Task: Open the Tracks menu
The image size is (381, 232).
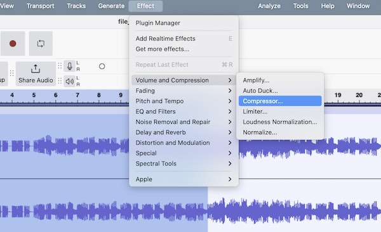Action: 76,6
